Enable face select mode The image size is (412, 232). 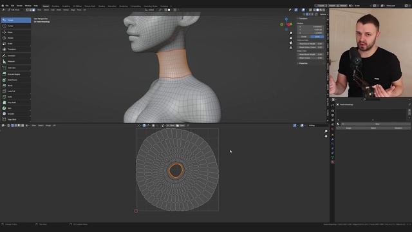pyautogui.click(x=33, y=10)
